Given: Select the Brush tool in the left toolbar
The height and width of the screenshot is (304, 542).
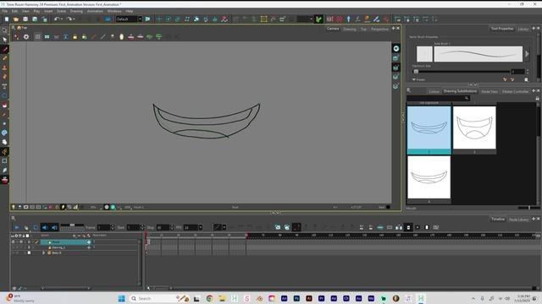Looking at the screenshot, I should click(x=4, y=49).
